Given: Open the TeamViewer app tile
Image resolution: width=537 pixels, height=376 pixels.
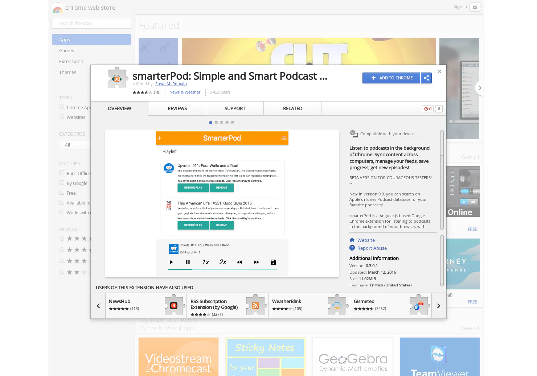Looking at the screenshot, I should (440, 357).
